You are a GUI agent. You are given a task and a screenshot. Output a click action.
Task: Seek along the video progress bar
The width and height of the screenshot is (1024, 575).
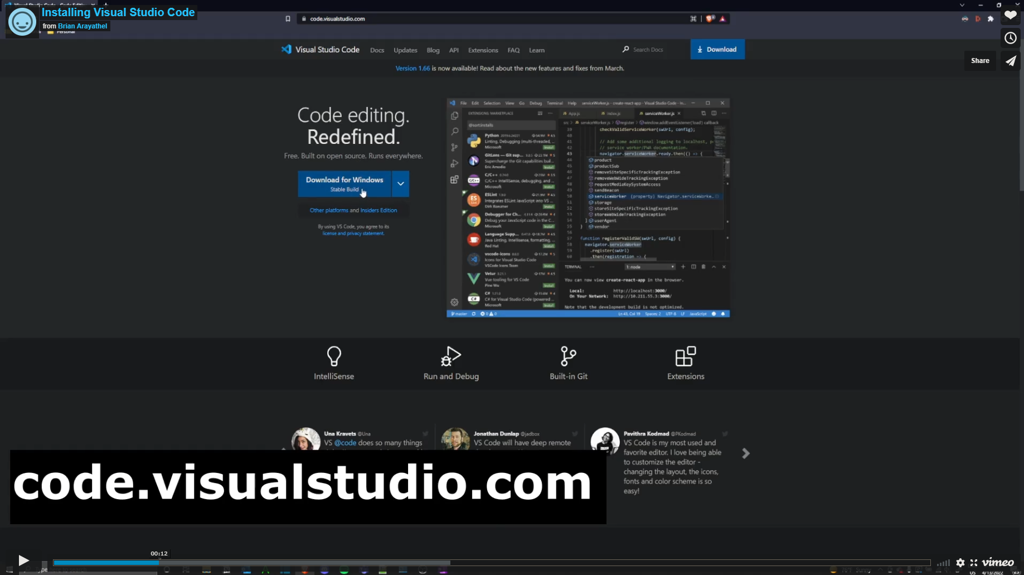click(x=492, y=563)
